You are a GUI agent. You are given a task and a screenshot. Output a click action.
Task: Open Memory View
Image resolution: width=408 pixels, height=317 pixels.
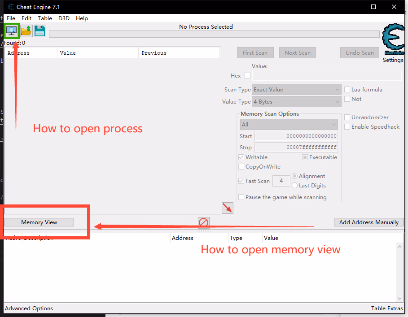39,222
